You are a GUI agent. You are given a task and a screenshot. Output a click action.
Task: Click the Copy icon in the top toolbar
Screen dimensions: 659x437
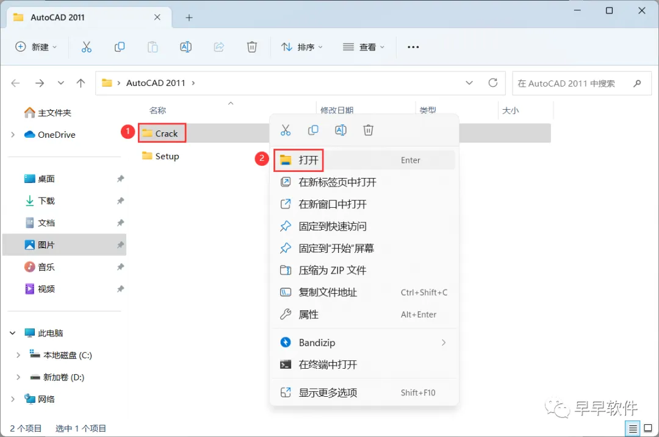click(120, 47)
